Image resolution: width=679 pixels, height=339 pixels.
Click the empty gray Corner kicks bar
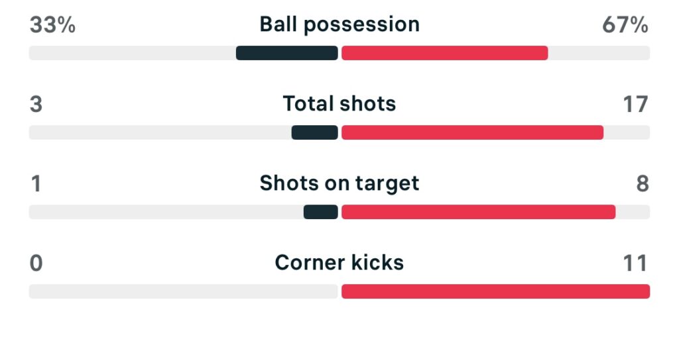pos(184,291)
